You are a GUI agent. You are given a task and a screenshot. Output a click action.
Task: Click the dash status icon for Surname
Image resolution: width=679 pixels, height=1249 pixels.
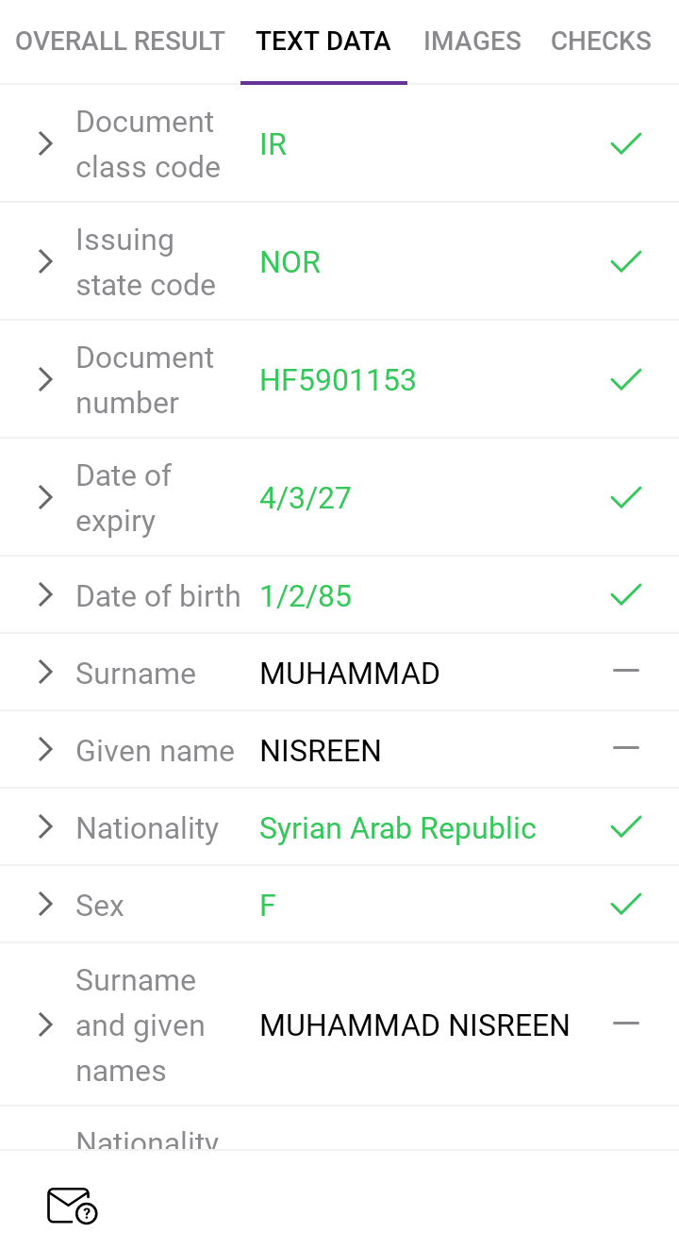[x=626, y=672]
